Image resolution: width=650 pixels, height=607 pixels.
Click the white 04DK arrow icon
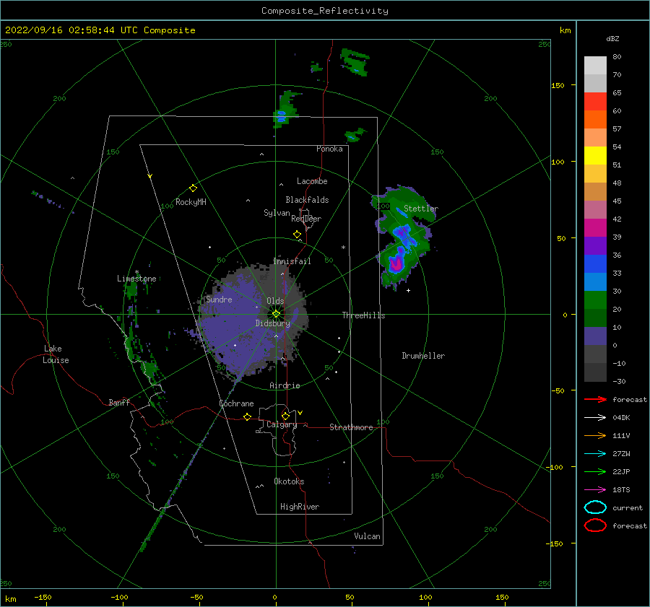(x=595, y=417)
